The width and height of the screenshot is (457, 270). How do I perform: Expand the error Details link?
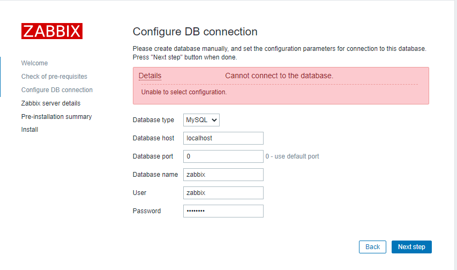tap(150, 76)
